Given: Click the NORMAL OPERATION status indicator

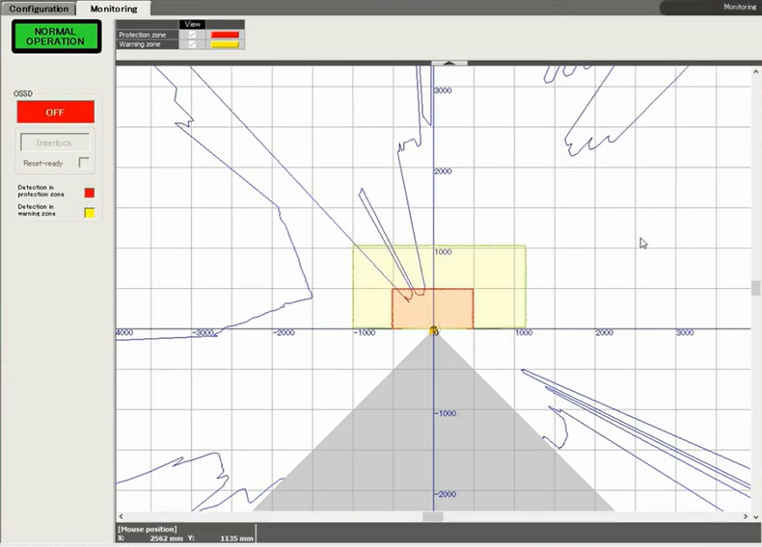Looking at the screenshot, I should pyautogui.click(x=56, y=37).
